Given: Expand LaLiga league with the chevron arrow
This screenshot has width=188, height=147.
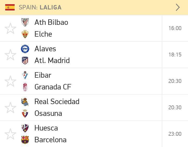Looking at the screenshot, I should tap(178, 7).
